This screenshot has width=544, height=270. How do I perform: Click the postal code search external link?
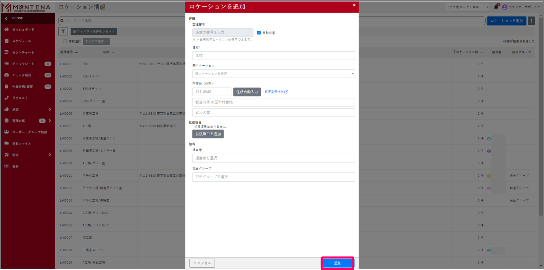(276, 92)
